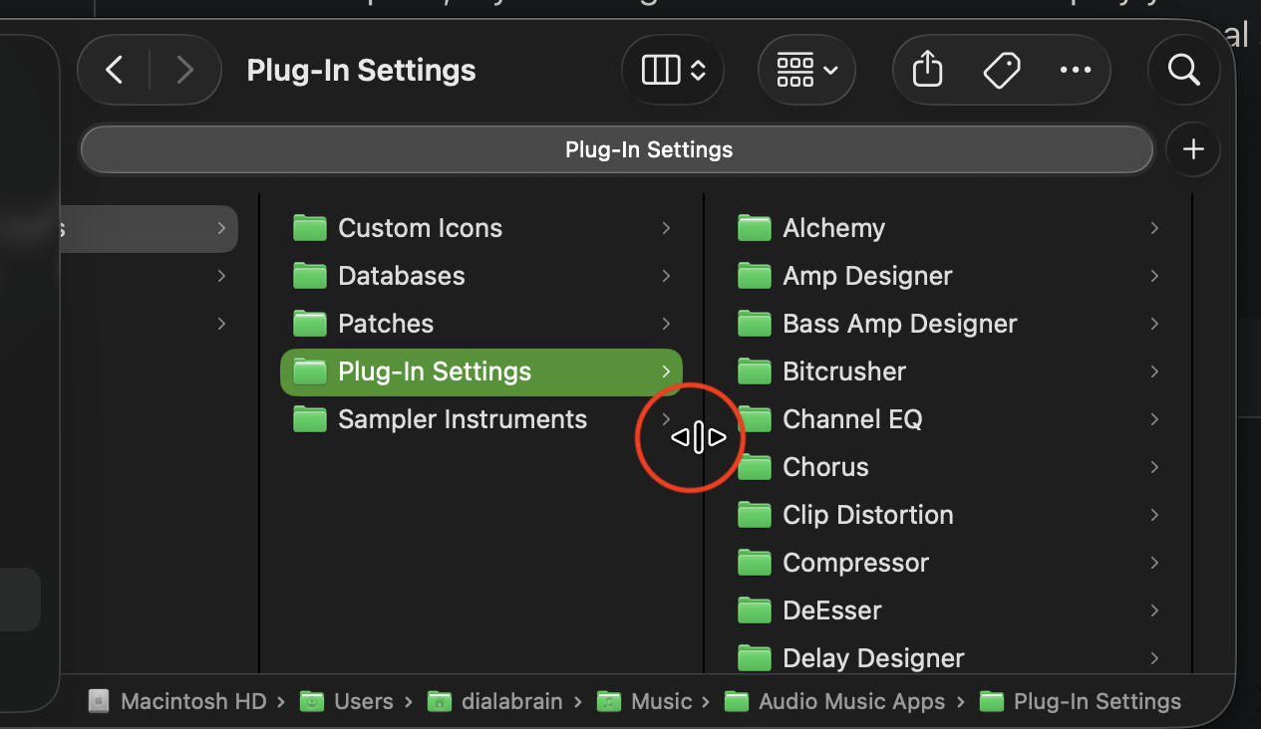Expand the Patches folder chevron
The image size is (1261, 729).
[x=666, y=324]
